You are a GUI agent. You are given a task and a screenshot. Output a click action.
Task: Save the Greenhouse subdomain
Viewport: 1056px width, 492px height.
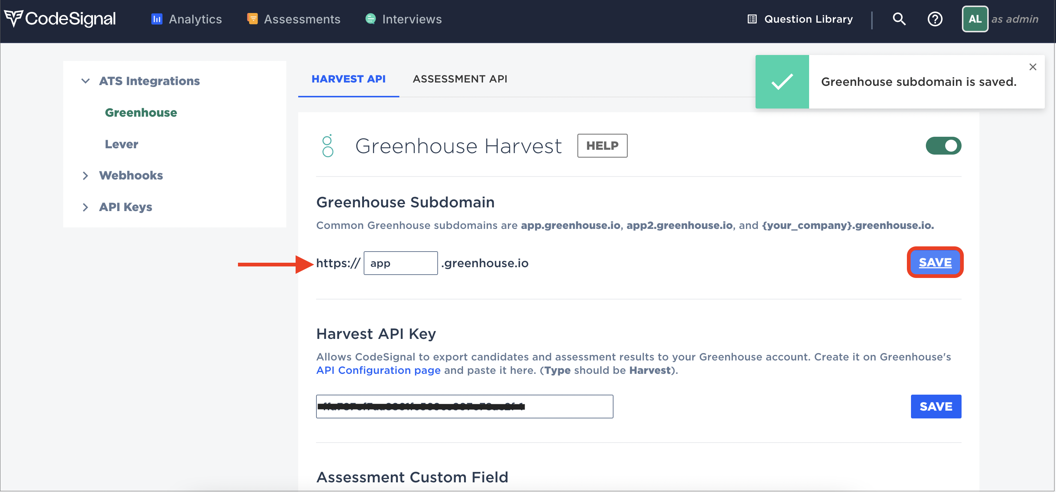(x=935, y=262)
